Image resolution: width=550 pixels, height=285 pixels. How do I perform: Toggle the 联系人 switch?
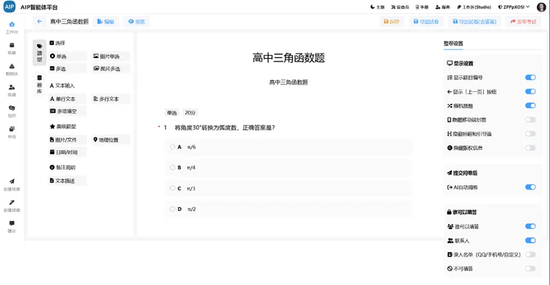(x=530, y=241)
